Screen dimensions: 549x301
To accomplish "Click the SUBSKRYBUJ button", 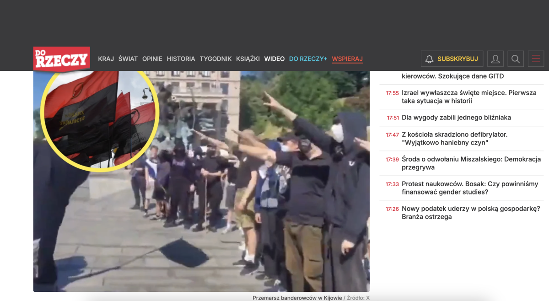I will [452, 59].
